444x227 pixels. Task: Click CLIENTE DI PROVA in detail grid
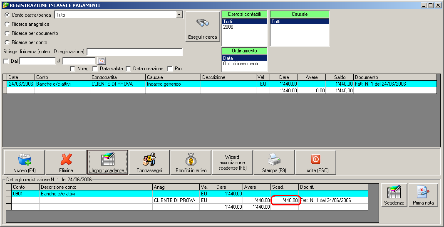point(176,200)
